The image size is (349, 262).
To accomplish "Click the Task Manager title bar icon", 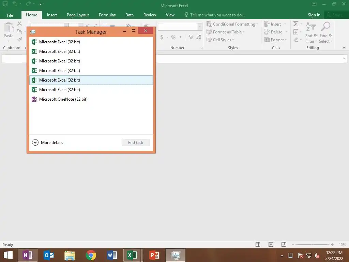I will point(33,32).
